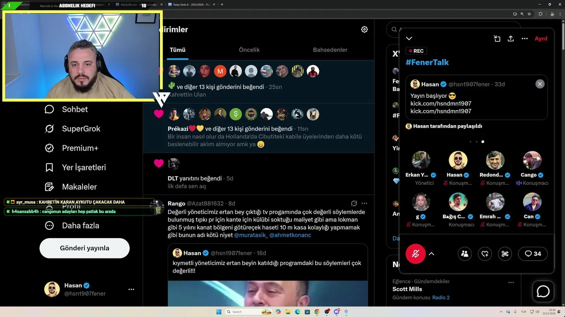The image size is (565, 317).
Task: Open account menu dots beside Hasan
Action: coord(131,289)
